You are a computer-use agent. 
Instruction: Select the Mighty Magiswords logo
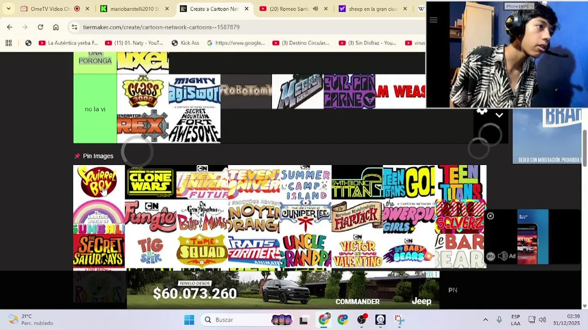pos(195,92)
